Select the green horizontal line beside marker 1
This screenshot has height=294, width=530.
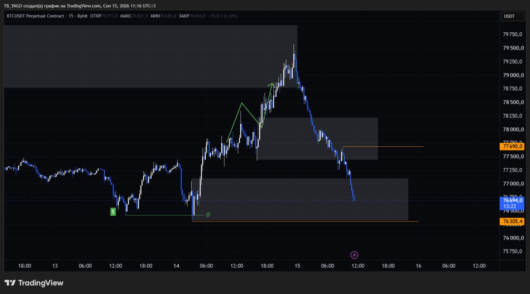coord(164,215)
